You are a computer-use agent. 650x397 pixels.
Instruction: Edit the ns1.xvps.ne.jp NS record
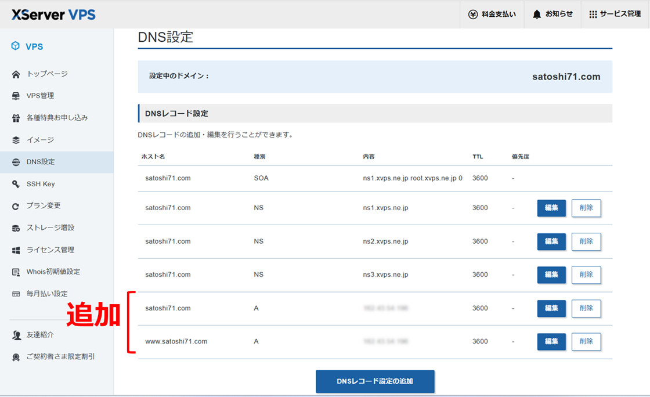point(551,208)
